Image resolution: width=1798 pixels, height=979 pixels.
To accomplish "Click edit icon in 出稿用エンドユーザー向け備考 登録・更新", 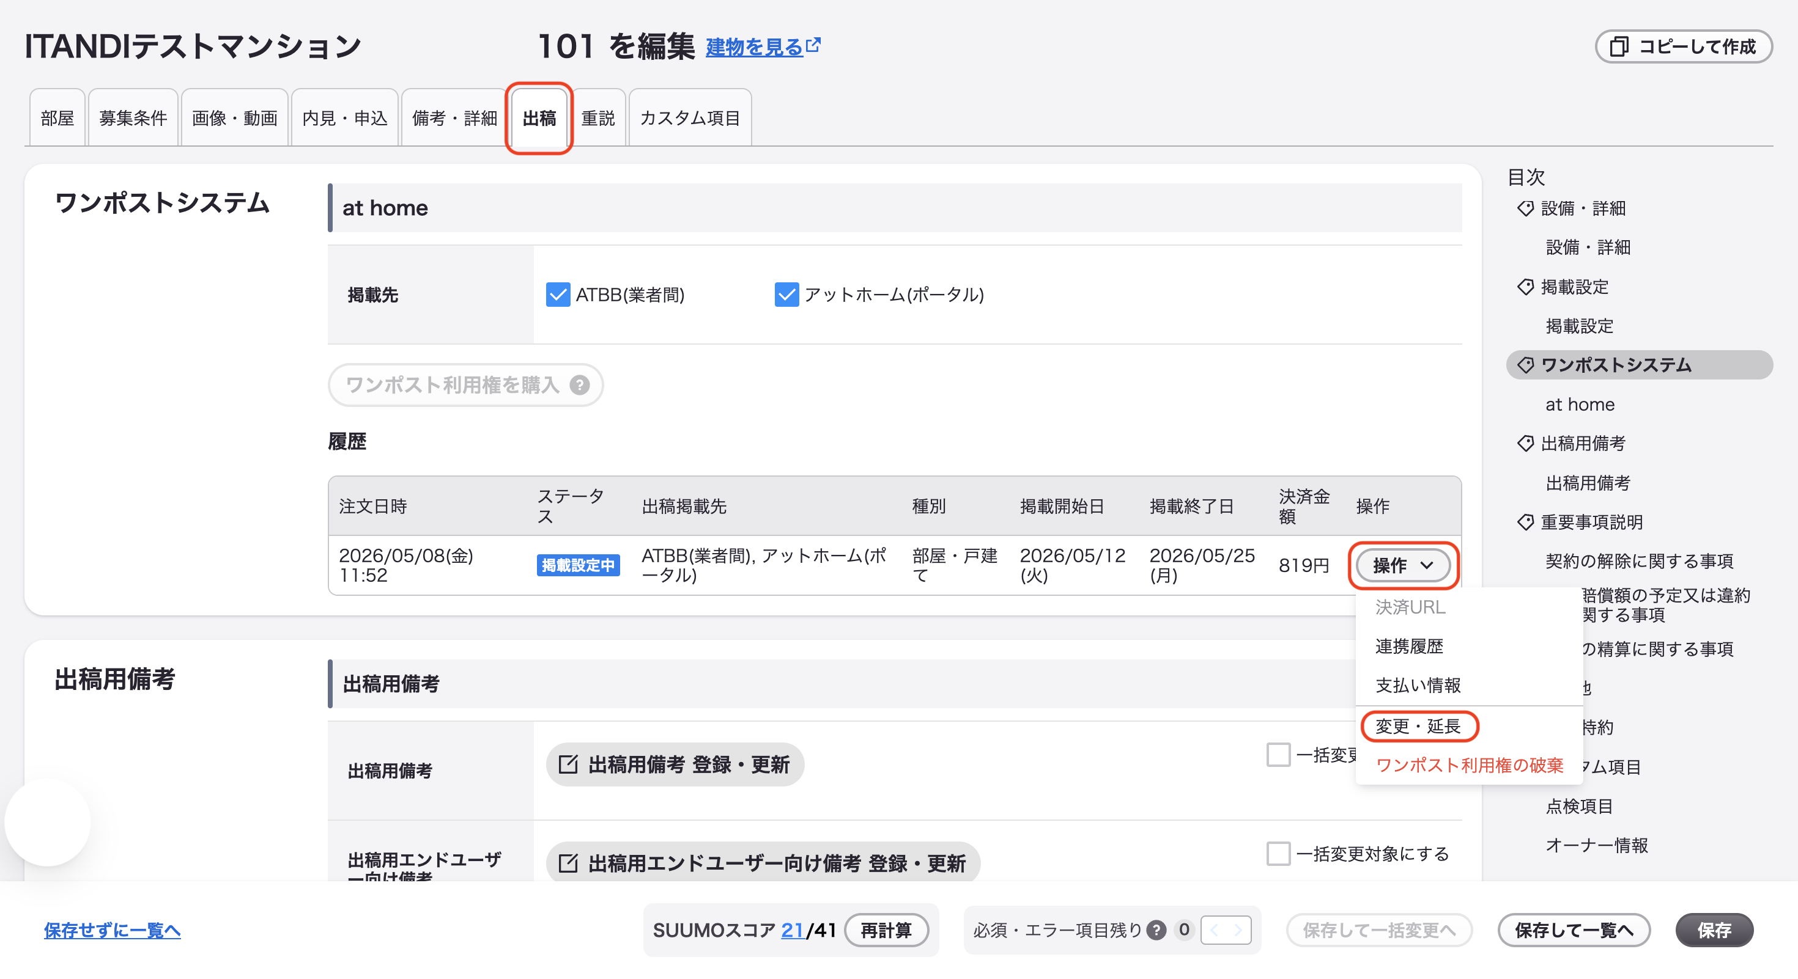I will (568, 864).
